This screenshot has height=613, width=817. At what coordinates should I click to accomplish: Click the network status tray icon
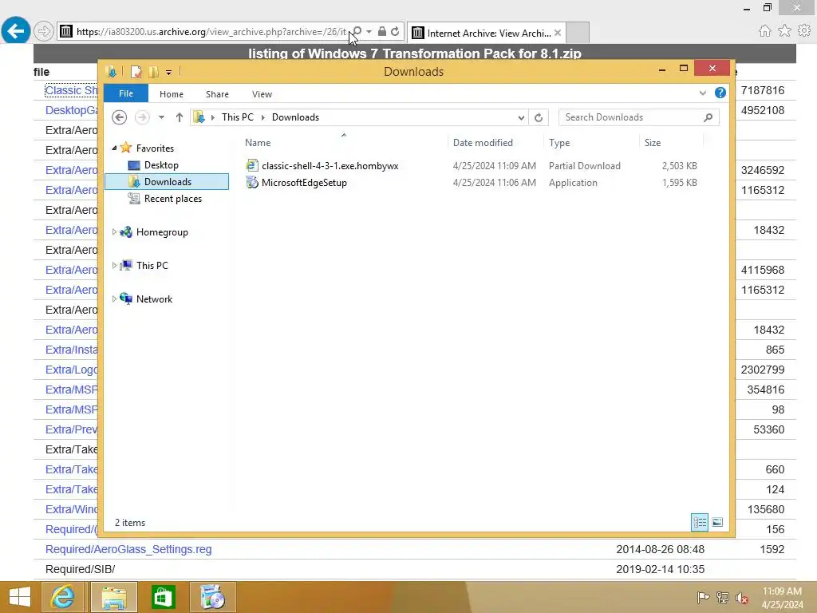pyautogui.click(x=723, y=597)
